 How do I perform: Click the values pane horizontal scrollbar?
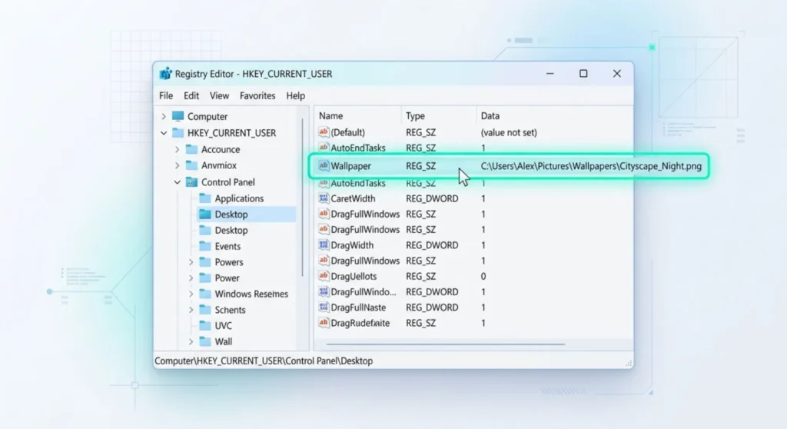446,344
